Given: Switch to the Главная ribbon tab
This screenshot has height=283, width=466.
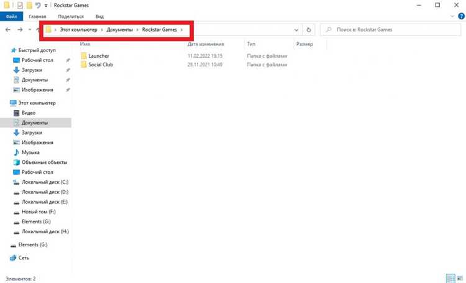Looking at the screenshot, I should [37, 16].
